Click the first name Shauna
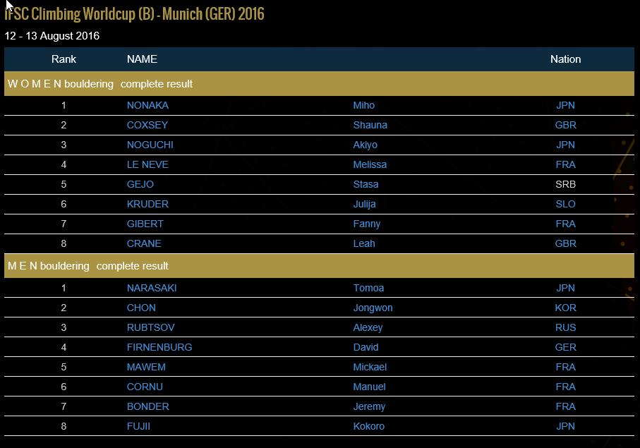The height and width of the screenshot is (448, 640). click(370, 125)
